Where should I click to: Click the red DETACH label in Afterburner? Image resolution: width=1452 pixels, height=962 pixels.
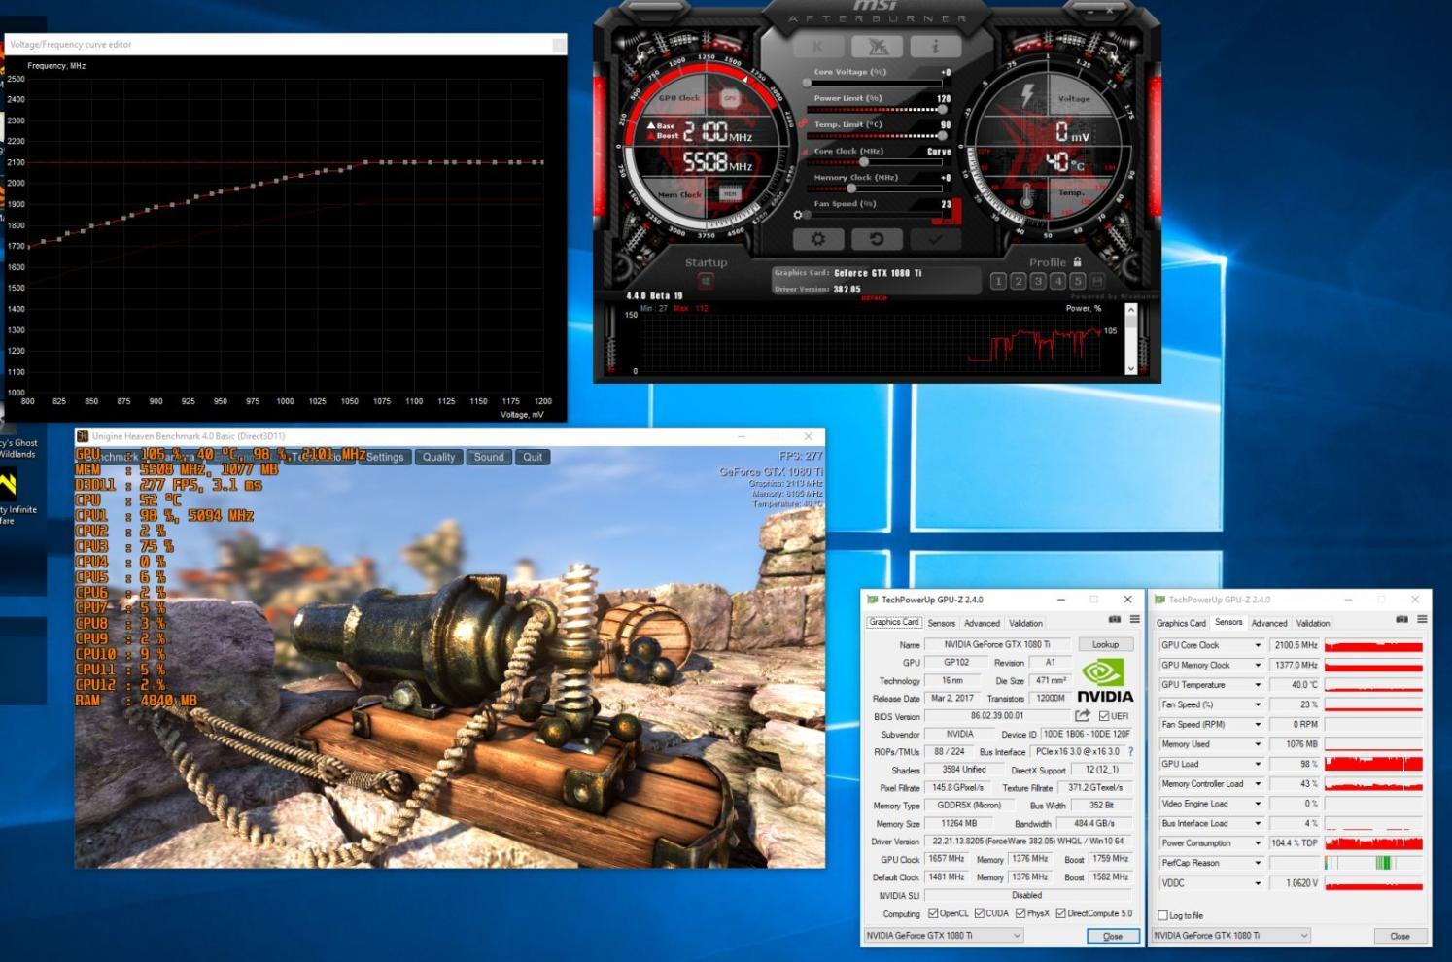(x=874, y=298)
